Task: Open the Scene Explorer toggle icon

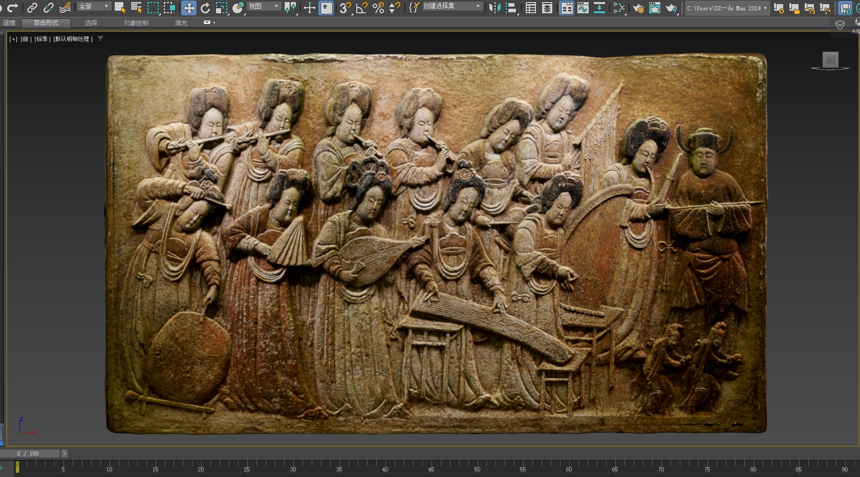Action: [531, 8]
